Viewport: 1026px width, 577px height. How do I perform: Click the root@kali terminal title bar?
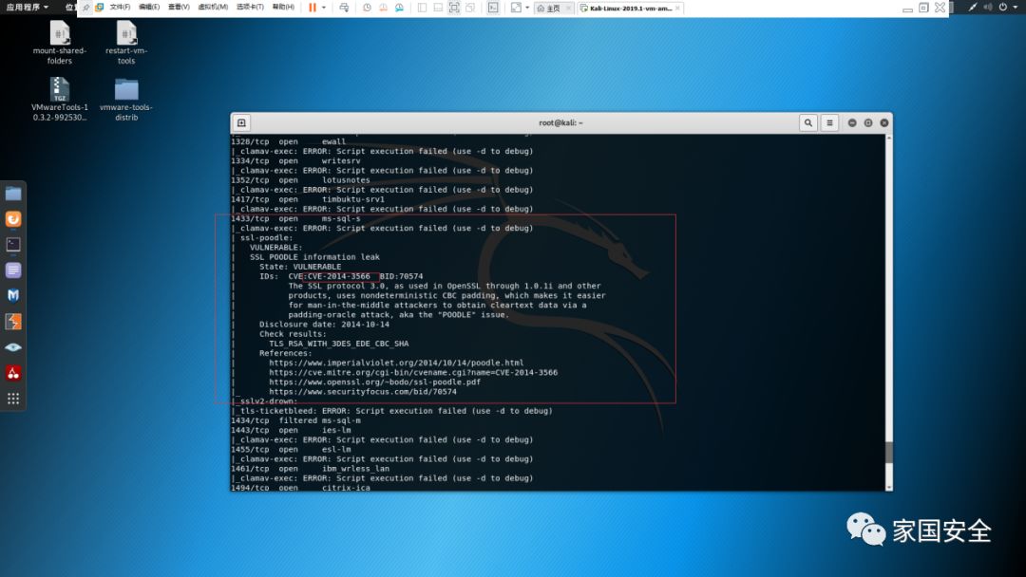[560, 122]
